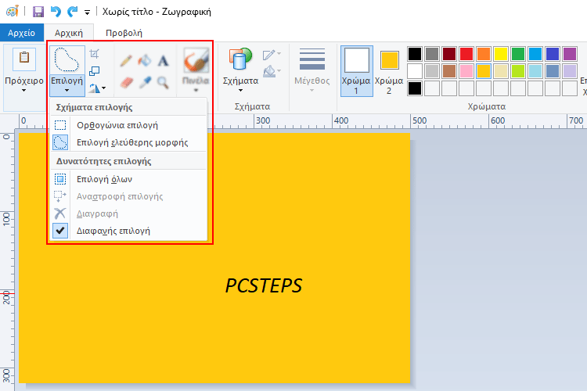The width and height of the screenshot is (587, 391).
Task: Pick the gold swatch in second row
Action: [x=484, y=71]
